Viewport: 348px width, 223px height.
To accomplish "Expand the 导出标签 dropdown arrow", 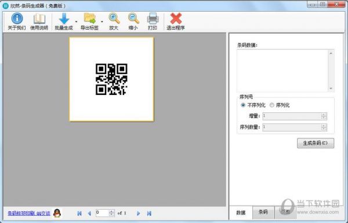I will tap(102, 22).
